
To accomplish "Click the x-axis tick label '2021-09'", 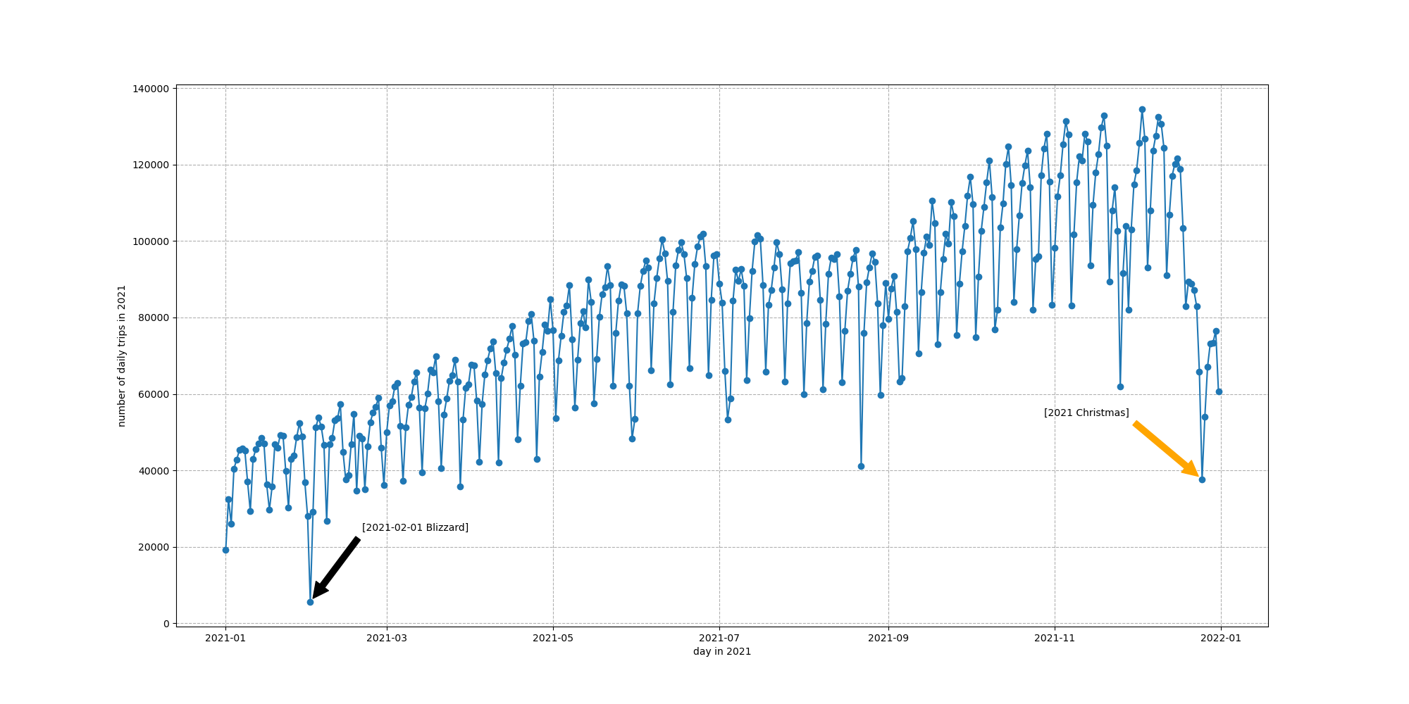I will [x=888, y=639].
